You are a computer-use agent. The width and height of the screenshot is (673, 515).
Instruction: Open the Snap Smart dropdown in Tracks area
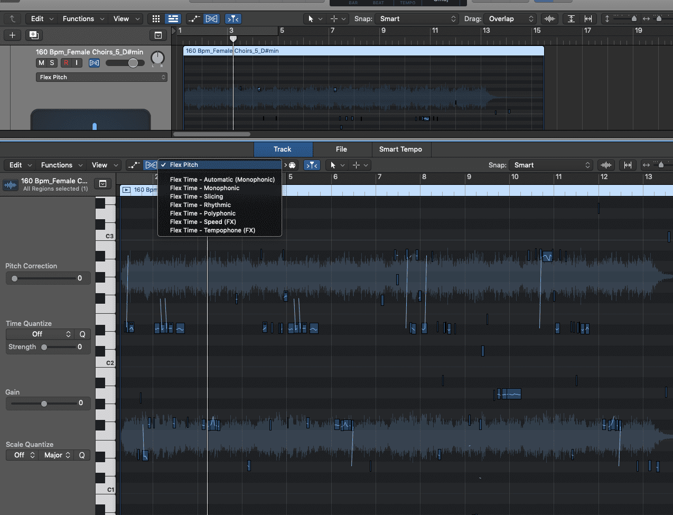(x=418, y=18)
